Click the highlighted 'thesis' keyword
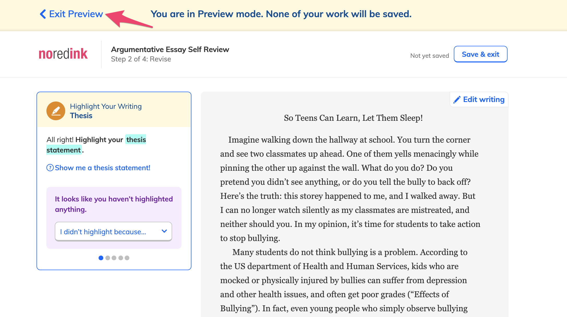567x317 pixels. coord(136,140)
